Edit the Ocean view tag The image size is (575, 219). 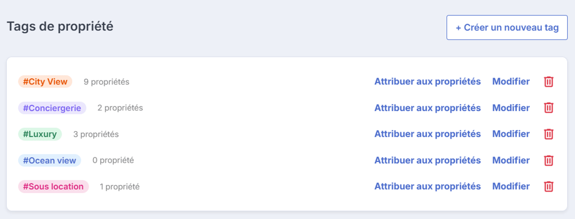coord(511,160)
